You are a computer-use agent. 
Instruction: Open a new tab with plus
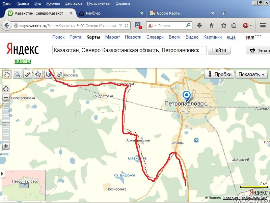223,13
